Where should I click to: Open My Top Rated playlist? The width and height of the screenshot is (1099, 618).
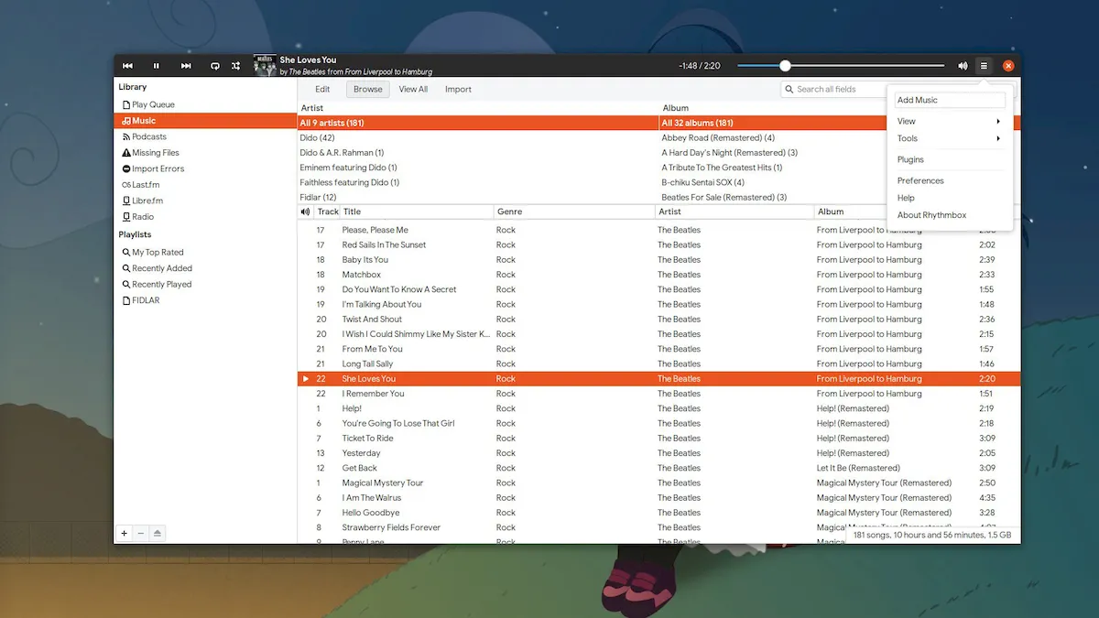[205, 252]
